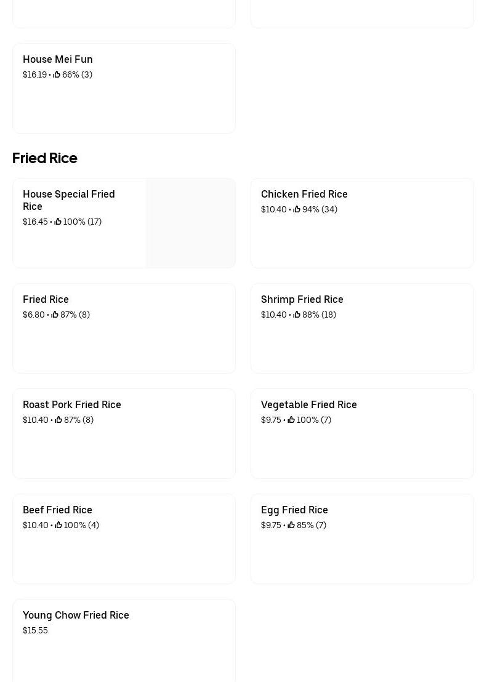Select the Egg Fried Rice title
The height and width of the screenshot is (682, 495).
(294, 510)
